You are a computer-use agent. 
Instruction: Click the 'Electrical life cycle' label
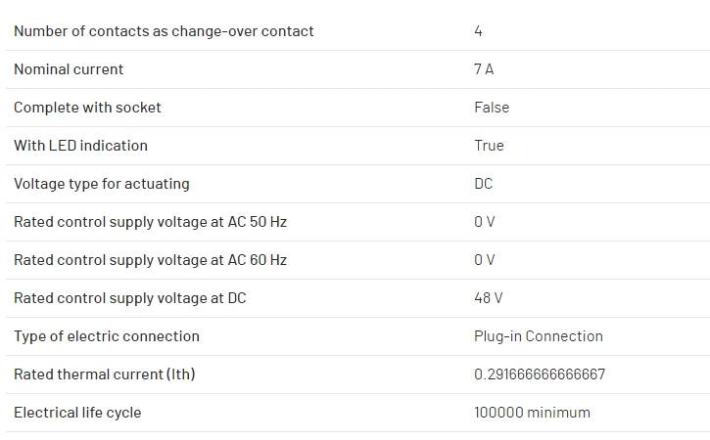tap(77, 413)
